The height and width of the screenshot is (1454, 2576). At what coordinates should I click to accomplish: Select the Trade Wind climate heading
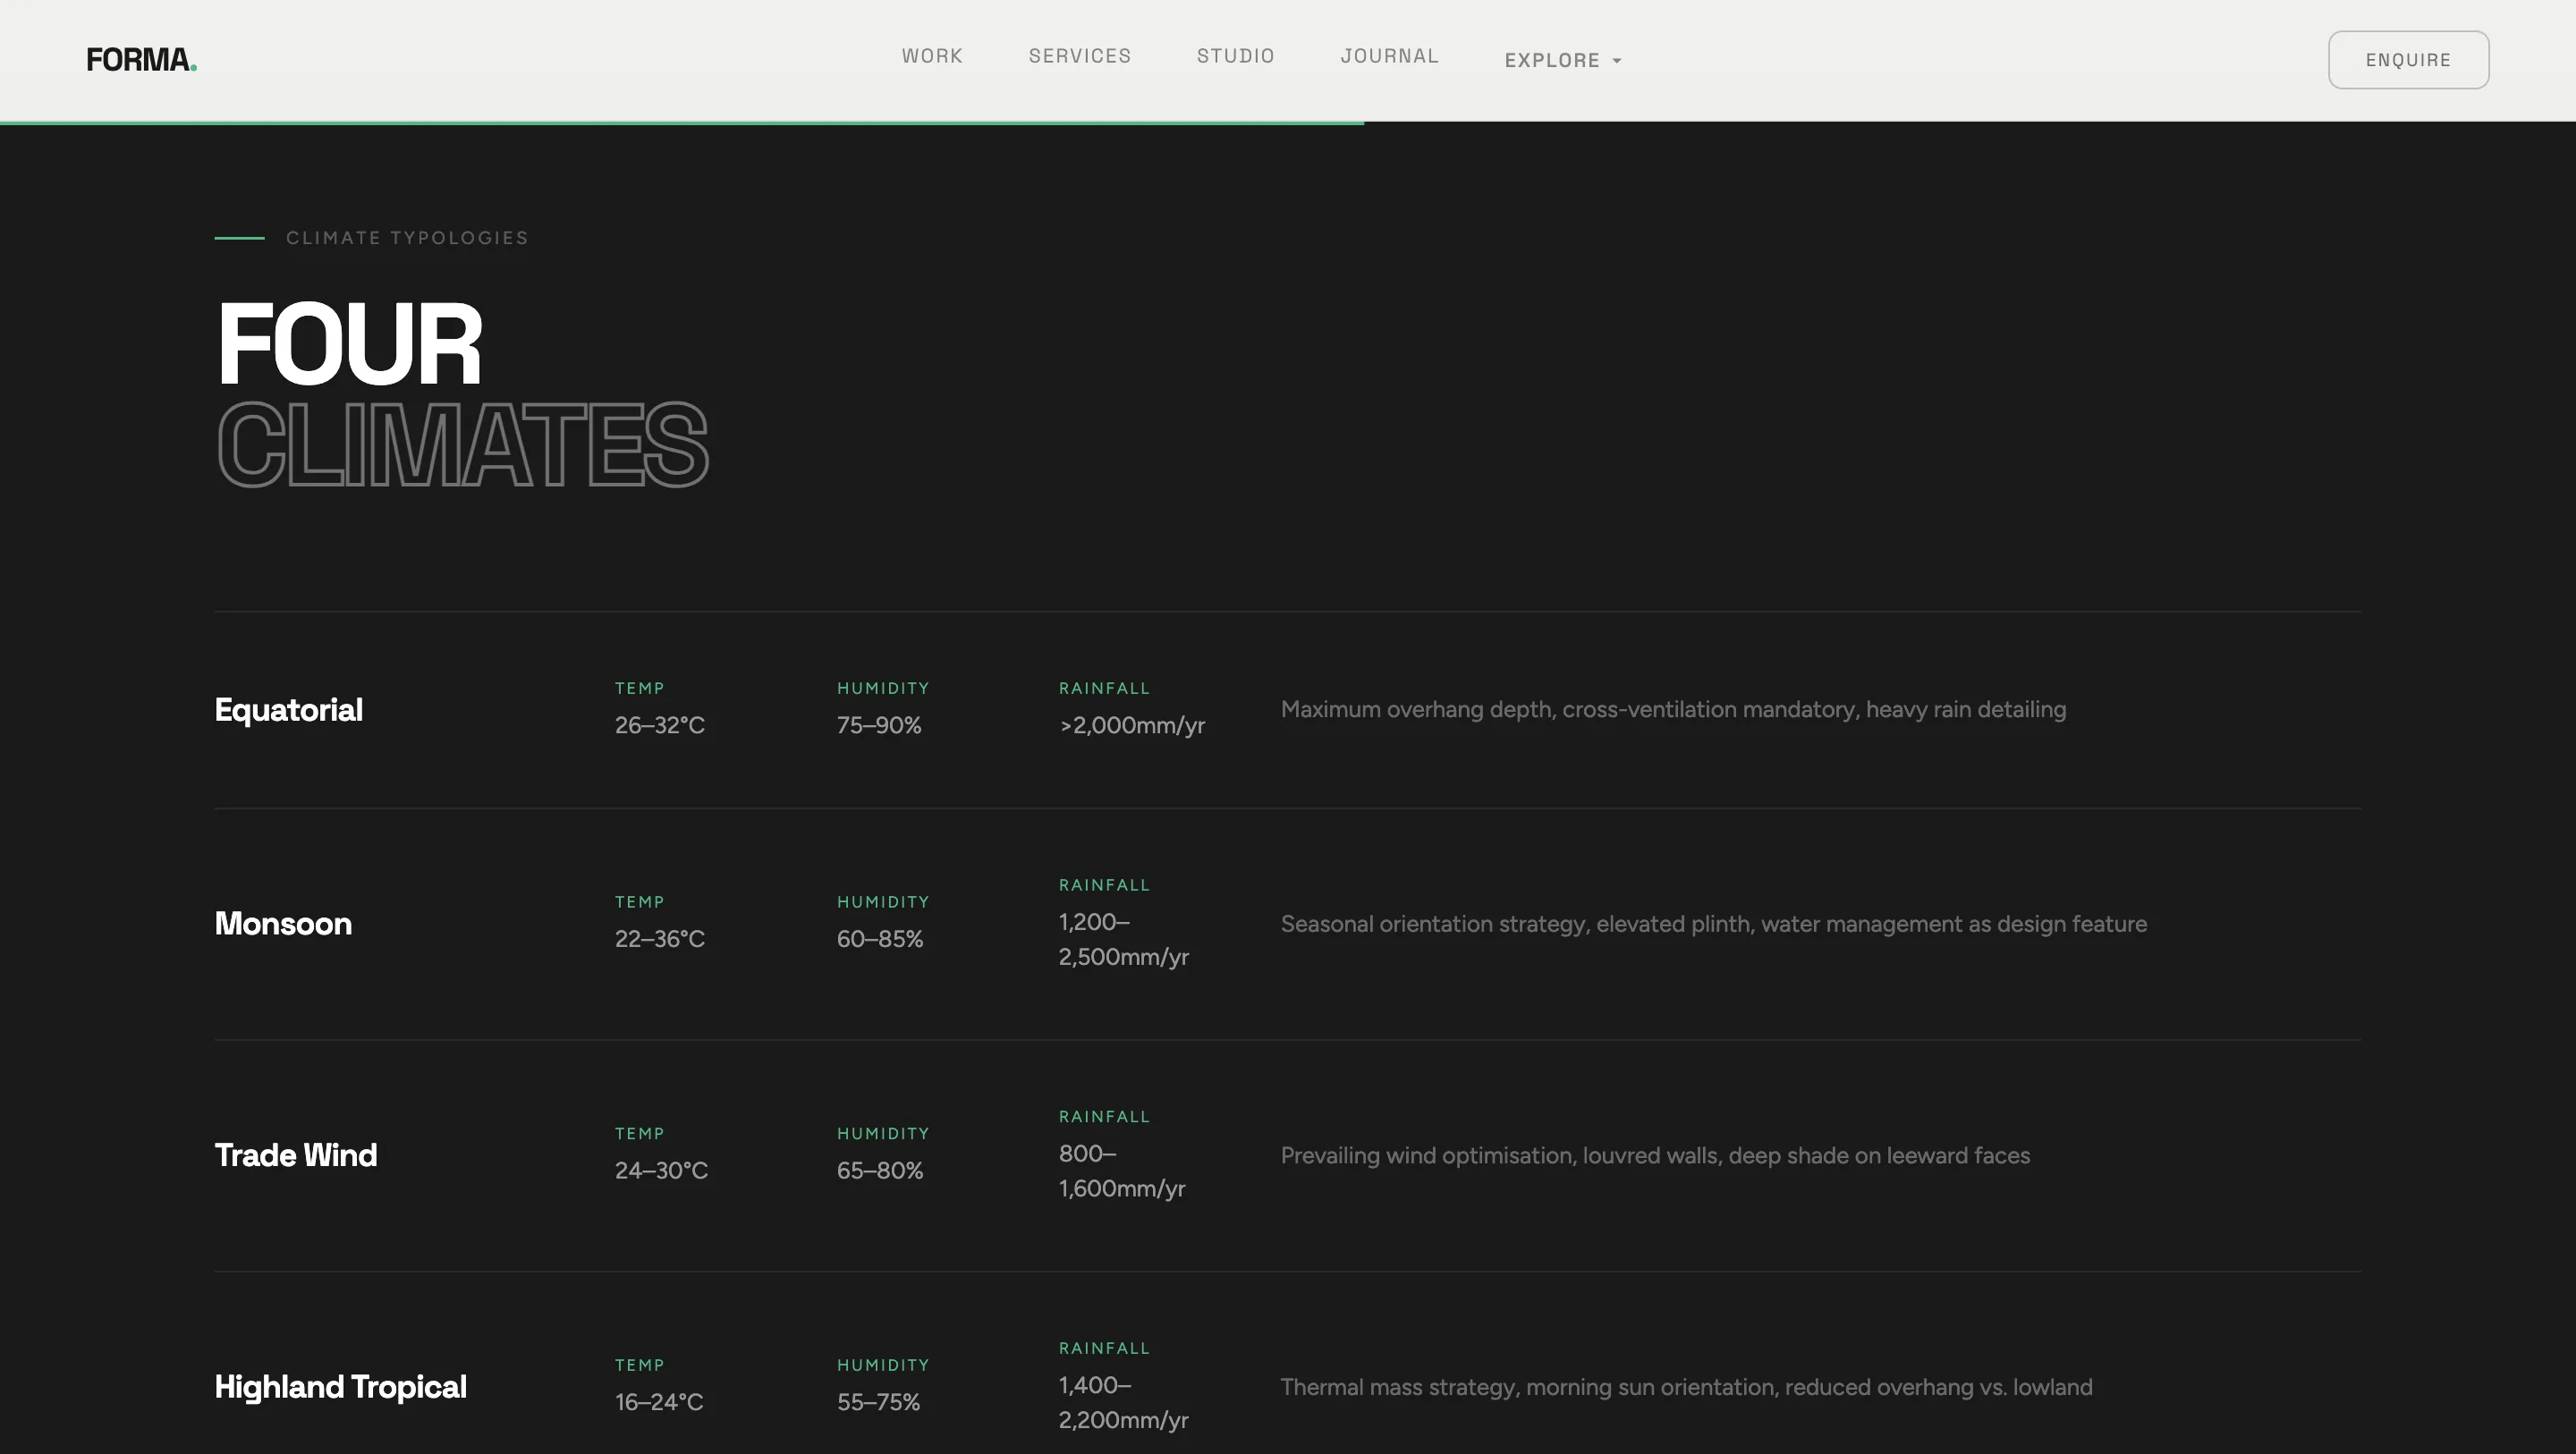pos(295,1155)
